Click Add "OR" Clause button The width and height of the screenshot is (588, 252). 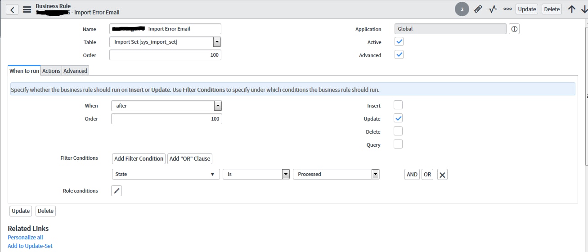(x=189, y=158)
